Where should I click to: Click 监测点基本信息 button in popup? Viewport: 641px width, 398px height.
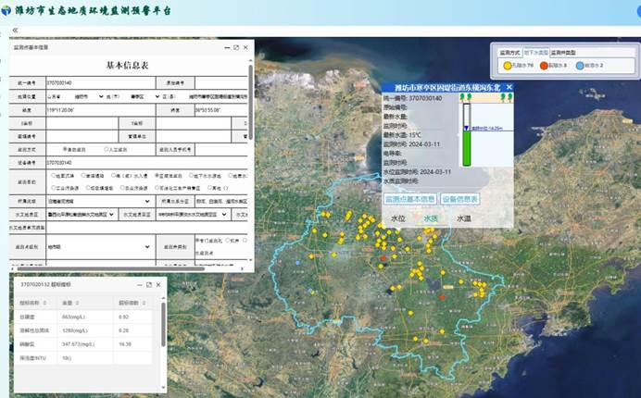coord(408,199)
